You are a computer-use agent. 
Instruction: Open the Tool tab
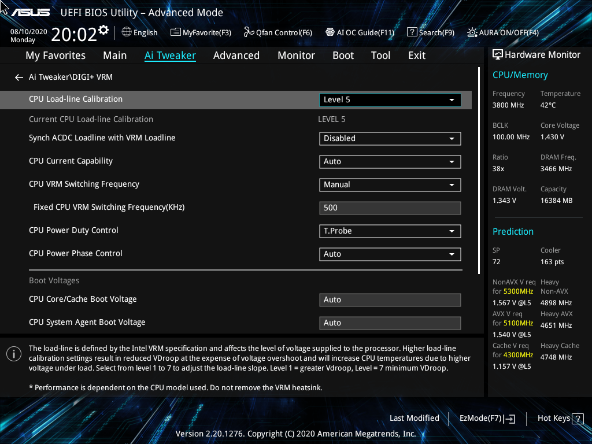[x=380, y=55]
